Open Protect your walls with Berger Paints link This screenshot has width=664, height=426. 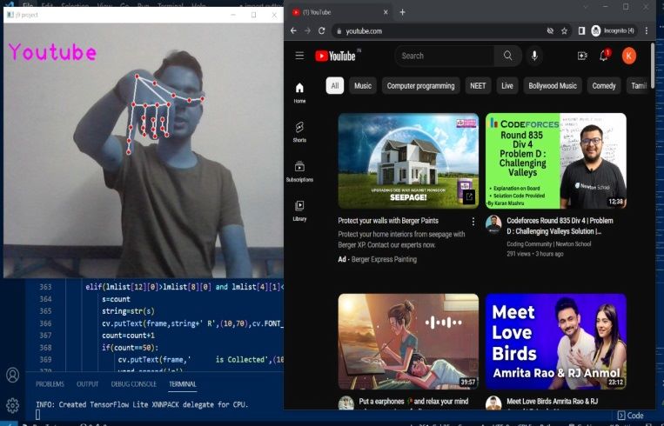(388, 221)
